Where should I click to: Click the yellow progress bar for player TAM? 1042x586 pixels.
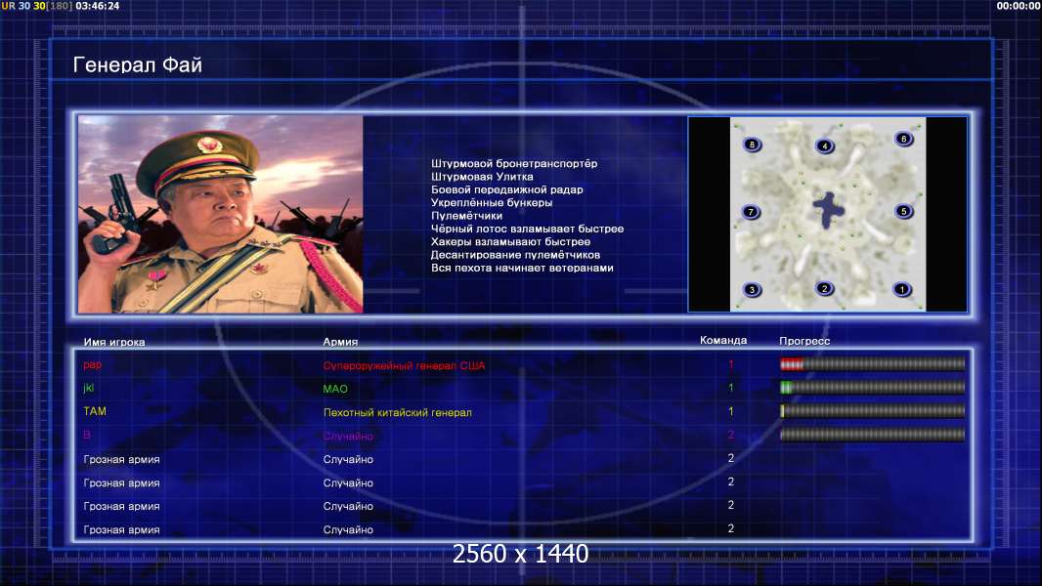pyautogui.click(x=872, y=411)
